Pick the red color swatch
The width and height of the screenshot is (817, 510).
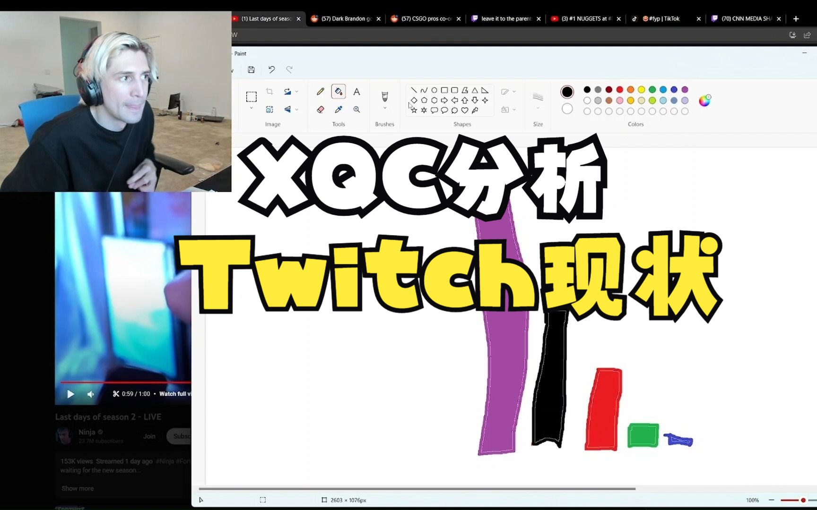[620, 90]
